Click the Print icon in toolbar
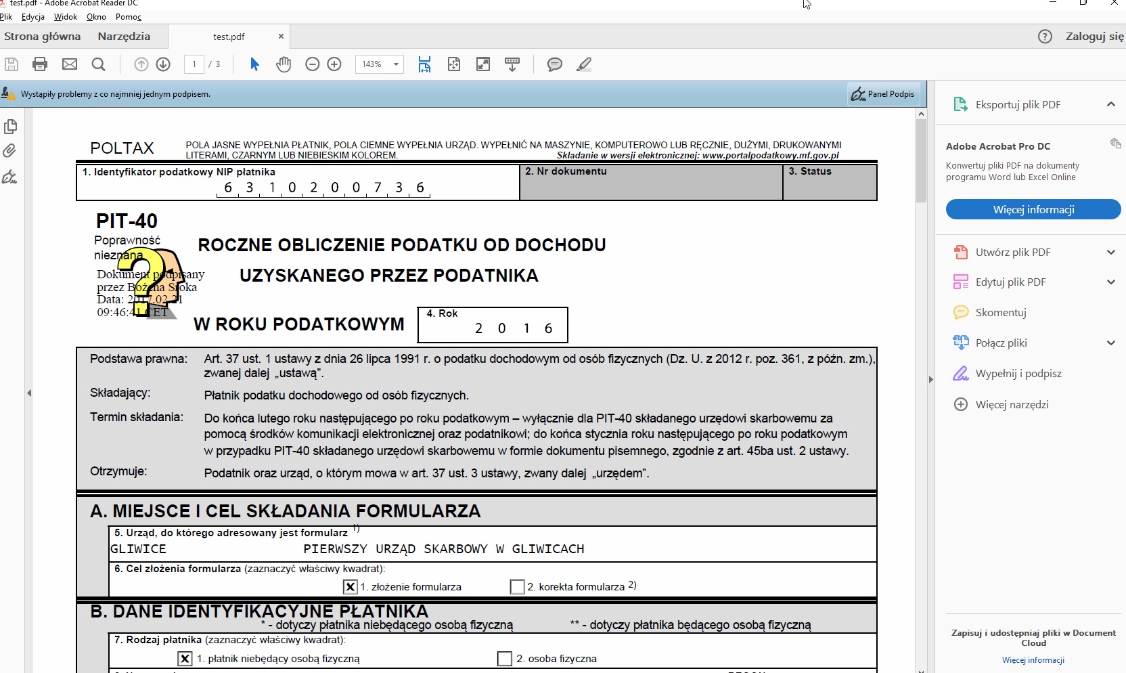This screenshot has width=1126, height=673. point(40,64)
